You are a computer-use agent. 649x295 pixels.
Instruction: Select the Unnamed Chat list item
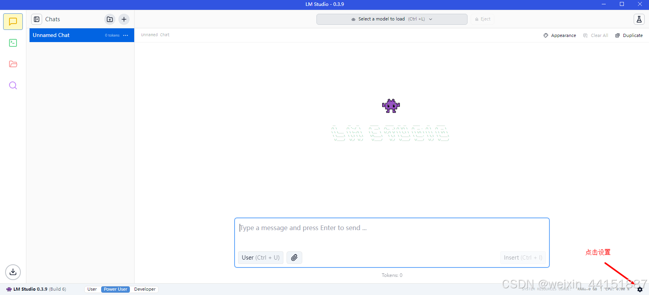coord(82,35)
